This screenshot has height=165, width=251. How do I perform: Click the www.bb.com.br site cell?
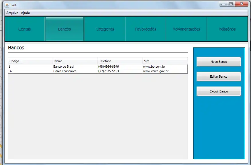(x=165, y=67)
